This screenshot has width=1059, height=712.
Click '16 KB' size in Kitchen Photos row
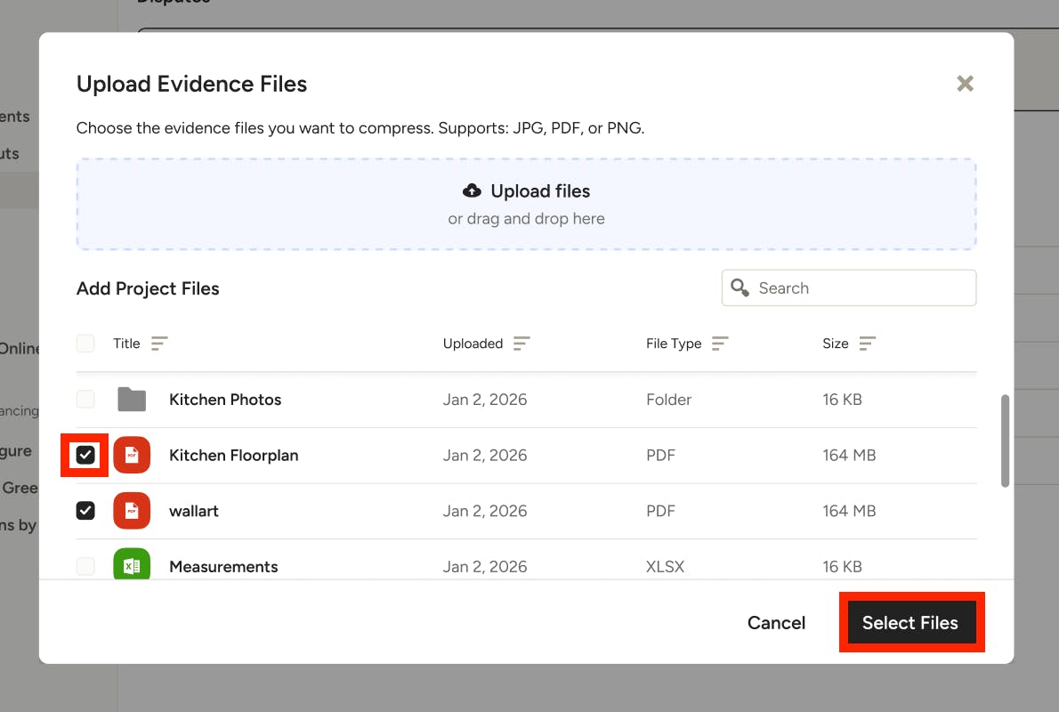point(842,400)
